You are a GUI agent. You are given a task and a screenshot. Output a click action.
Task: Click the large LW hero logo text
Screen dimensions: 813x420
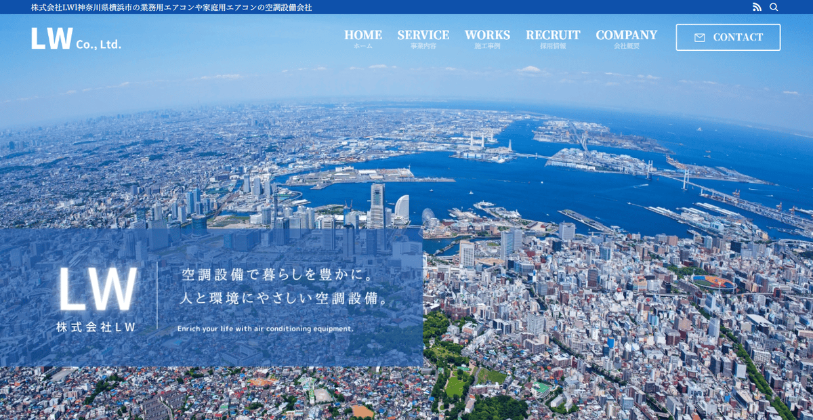(98, 290)
